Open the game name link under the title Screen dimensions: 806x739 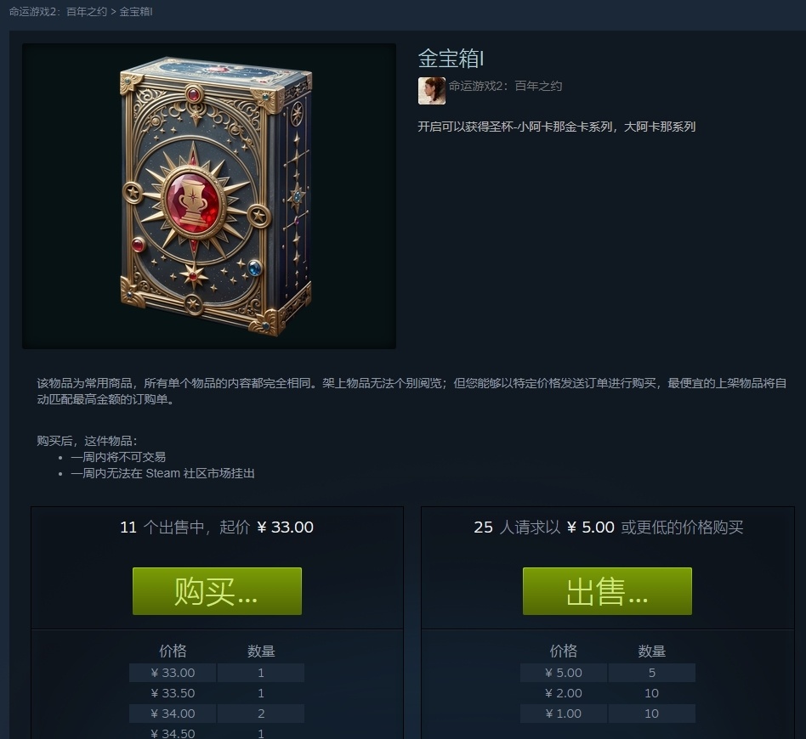click(x=505, y=86)
